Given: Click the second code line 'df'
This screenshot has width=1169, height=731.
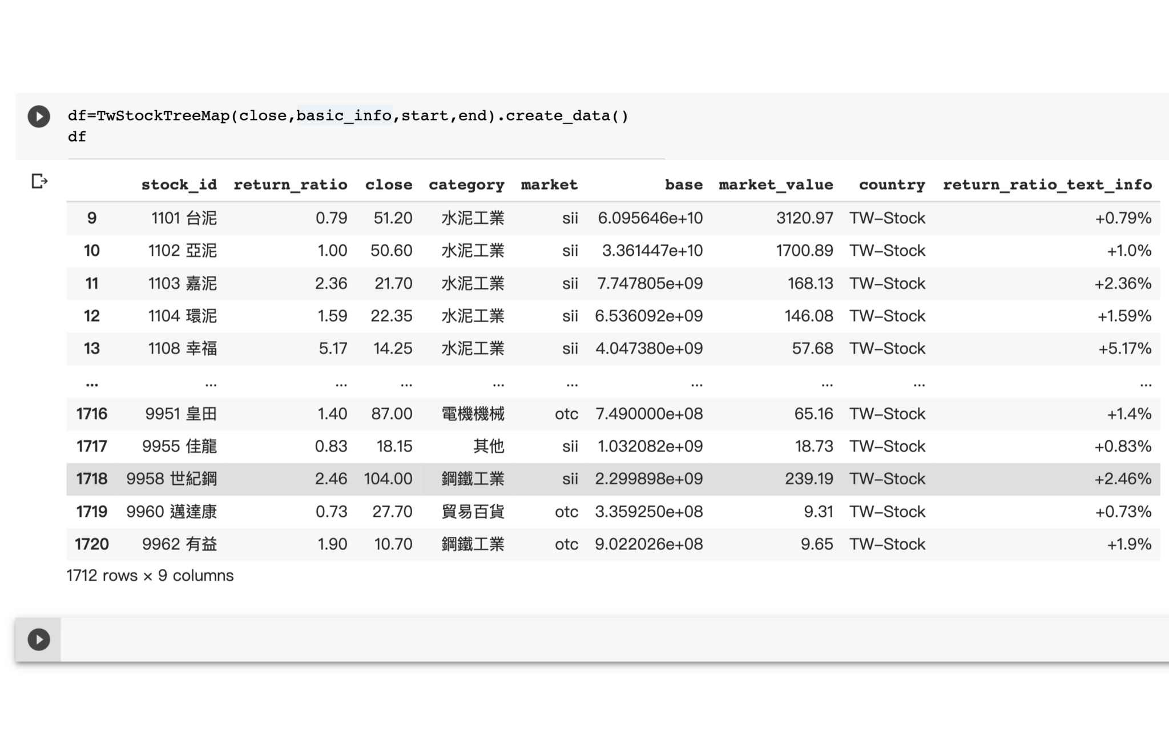Looking at the screenshot, I should (x=77, y=137).
